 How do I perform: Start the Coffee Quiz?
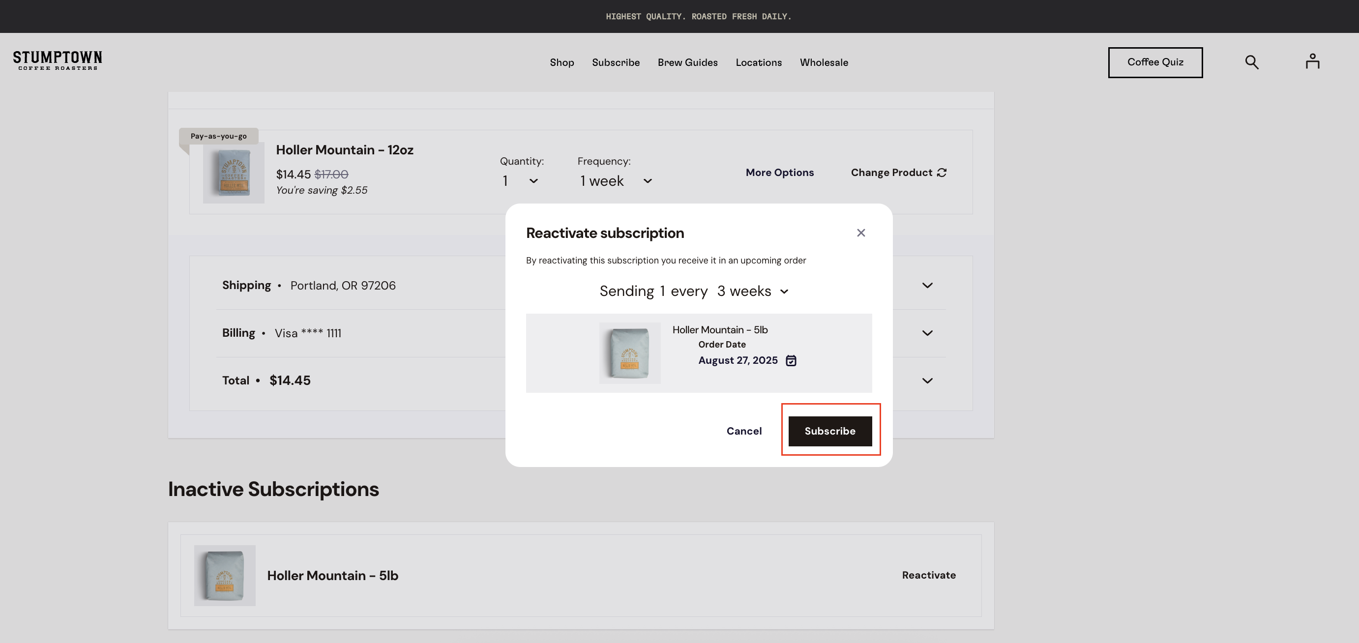click(1155, 62)
